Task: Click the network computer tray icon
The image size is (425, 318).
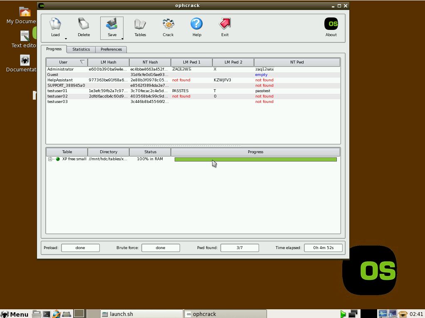Action: coord(392,314)
